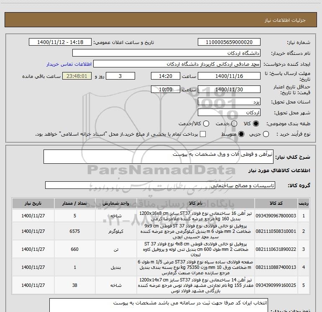
Task: Click the price validity date 1400/11/30
Action: (x=229, y=89)
